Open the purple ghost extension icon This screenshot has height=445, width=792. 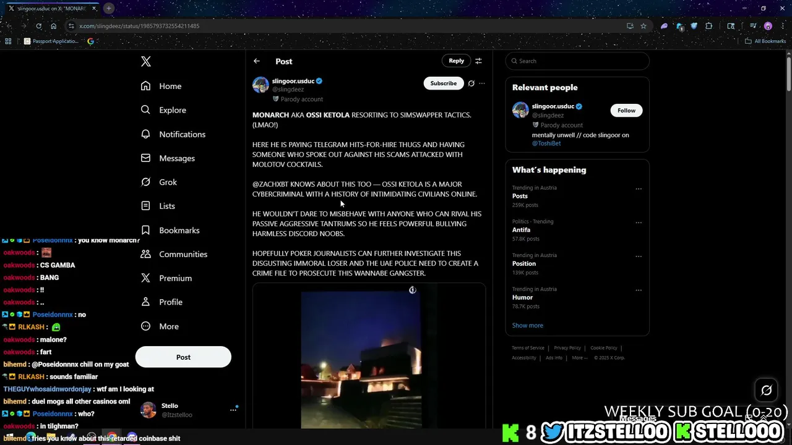[665, 26]
